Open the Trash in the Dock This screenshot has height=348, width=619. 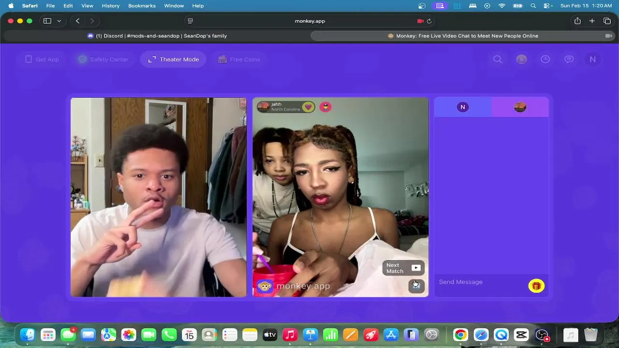pyautogui.click(x=591, y=334)
